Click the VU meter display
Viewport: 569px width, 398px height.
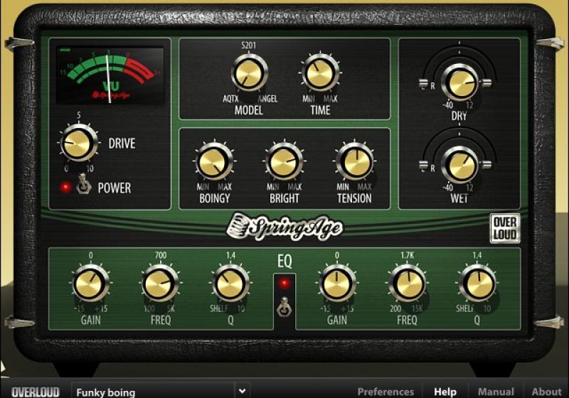point(110,75)
